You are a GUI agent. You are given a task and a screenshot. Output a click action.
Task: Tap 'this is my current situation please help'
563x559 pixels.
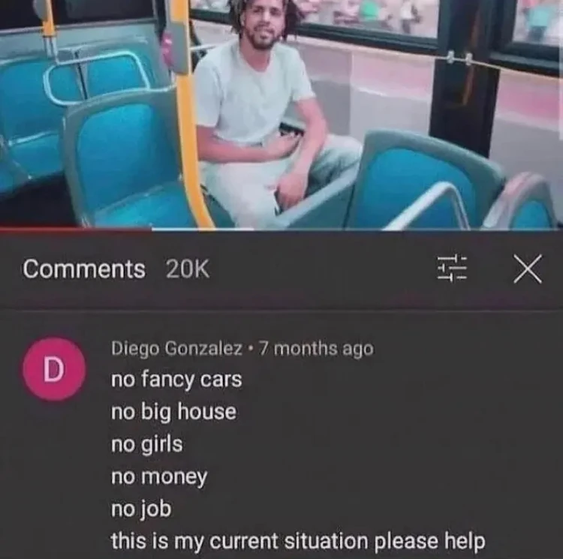(298, 541)
